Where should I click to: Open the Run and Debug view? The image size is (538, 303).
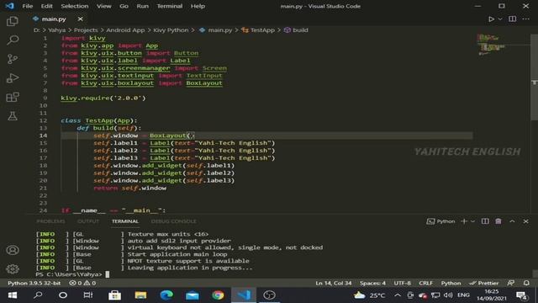pos(13,78)
